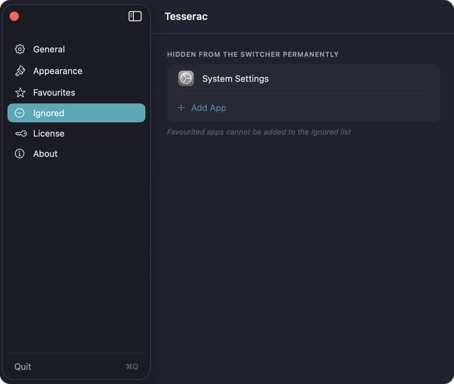
Task: Click the Tesserac window title
Action: coord(186,17)
